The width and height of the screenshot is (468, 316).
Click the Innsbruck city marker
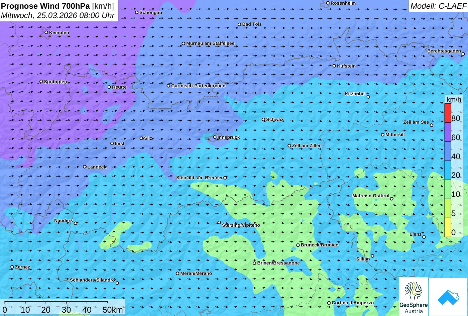215,137
